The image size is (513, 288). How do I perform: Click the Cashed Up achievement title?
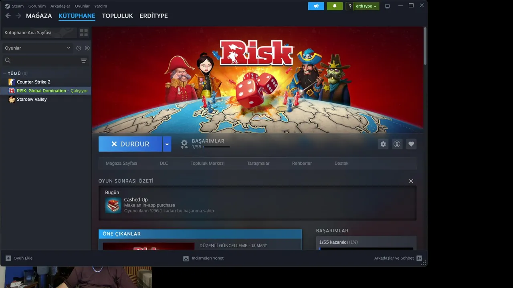[x=136, y=200]
